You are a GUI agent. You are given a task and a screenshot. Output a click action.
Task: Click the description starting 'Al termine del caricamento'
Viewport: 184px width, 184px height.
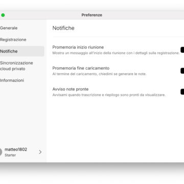tap(99, 74)
